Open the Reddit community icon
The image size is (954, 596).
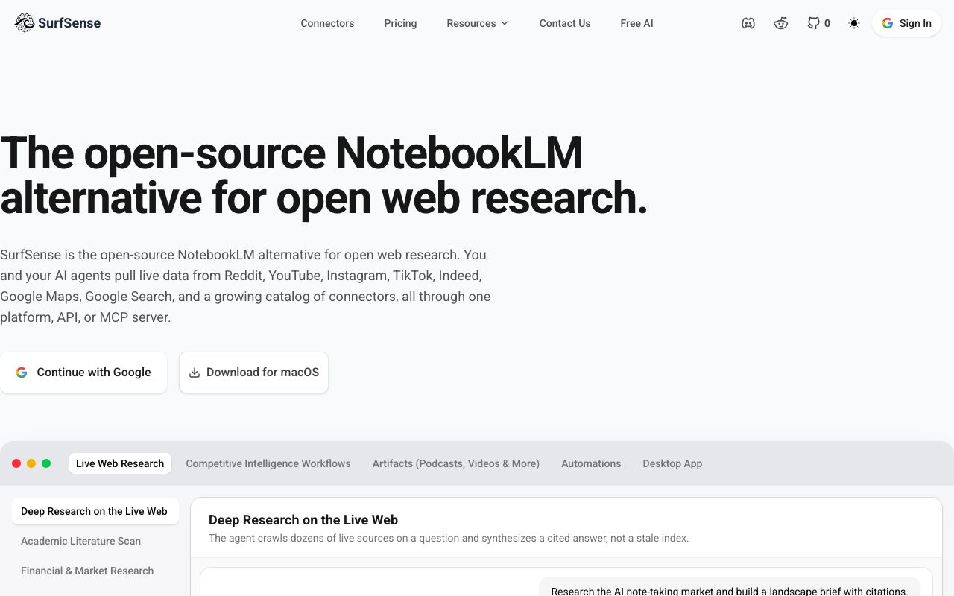tap(780, 23)
